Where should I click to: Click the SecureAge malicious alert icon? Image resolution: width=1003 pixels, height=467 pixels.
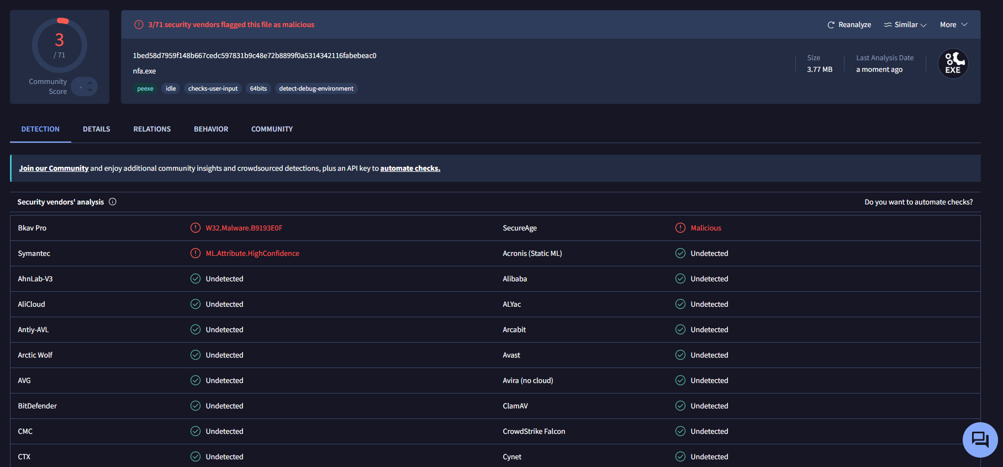click(680, 228)
